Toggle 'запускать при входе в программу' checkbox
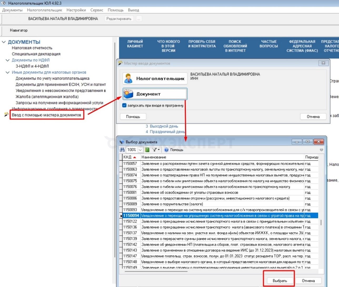This screenshot has height=287, width=339. (x=124, y=105)
